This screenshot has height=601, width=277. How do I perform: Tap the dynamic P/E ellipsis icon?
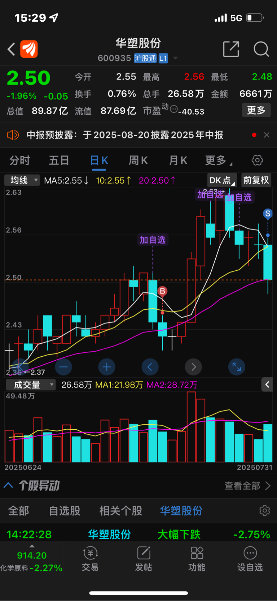[x=173, y=109]
